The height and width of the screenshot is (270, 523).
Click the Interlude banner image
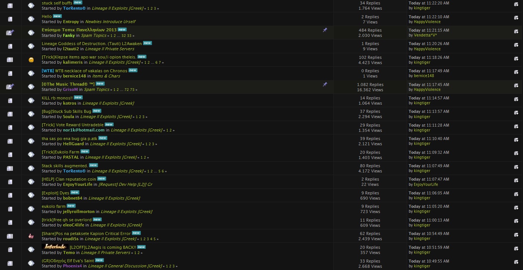55,247
